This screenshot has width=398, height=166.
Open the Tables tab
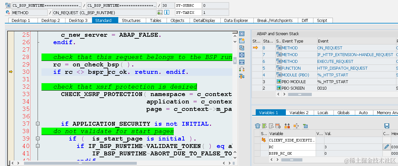(156, 20)
